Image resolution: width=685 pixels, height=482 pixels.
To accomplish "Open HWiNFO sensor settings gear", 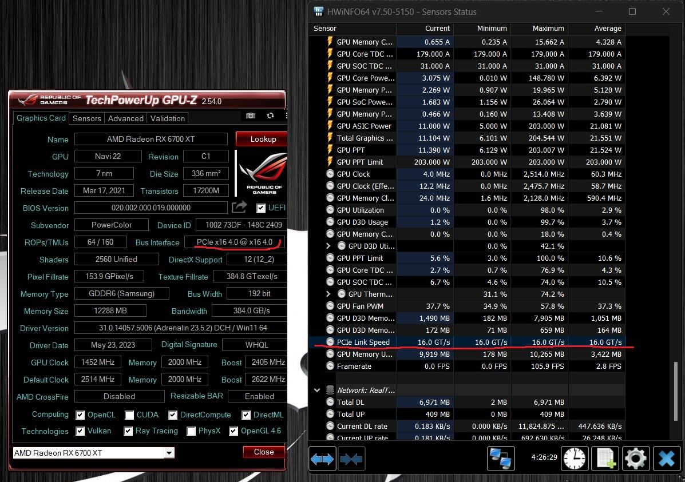I will [x=636, y=459].
